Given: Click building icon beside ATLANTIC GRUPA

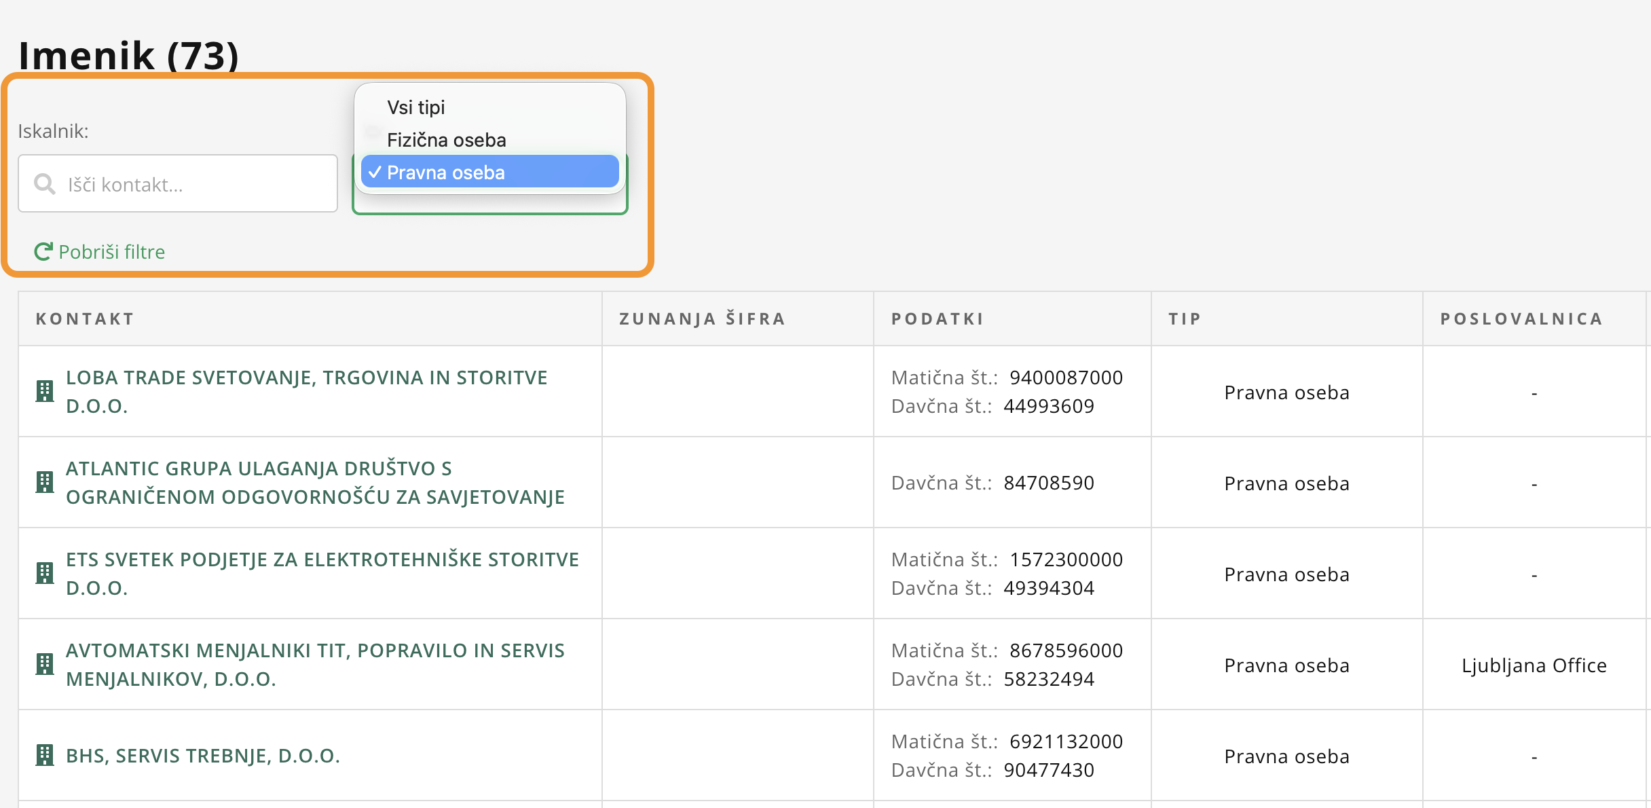Looking at the screenshot, I should point(45,482).
